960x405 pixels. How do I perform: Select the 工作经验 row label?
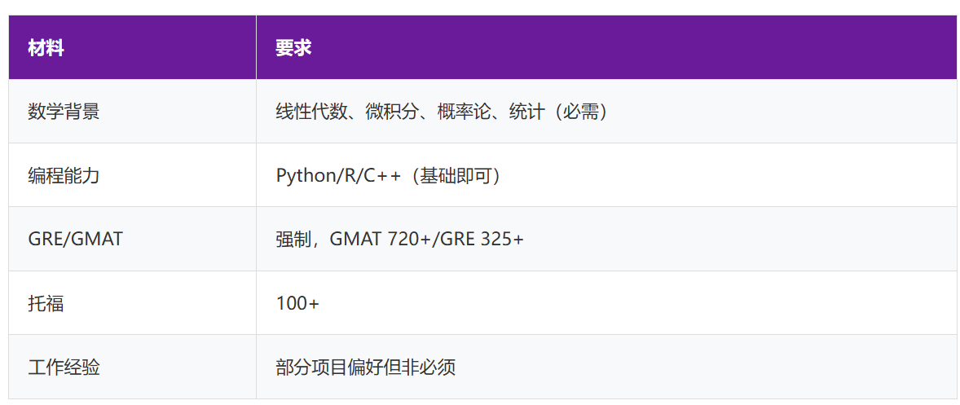pos(64,368)
